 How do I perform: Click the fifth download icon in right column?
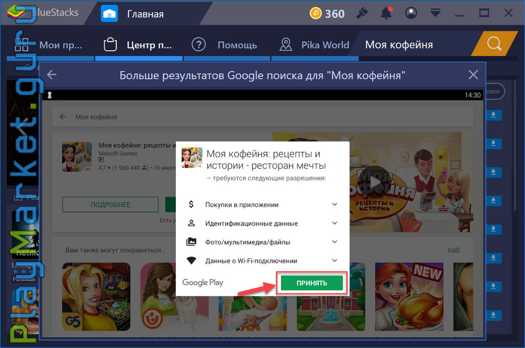tap(493, 229)
